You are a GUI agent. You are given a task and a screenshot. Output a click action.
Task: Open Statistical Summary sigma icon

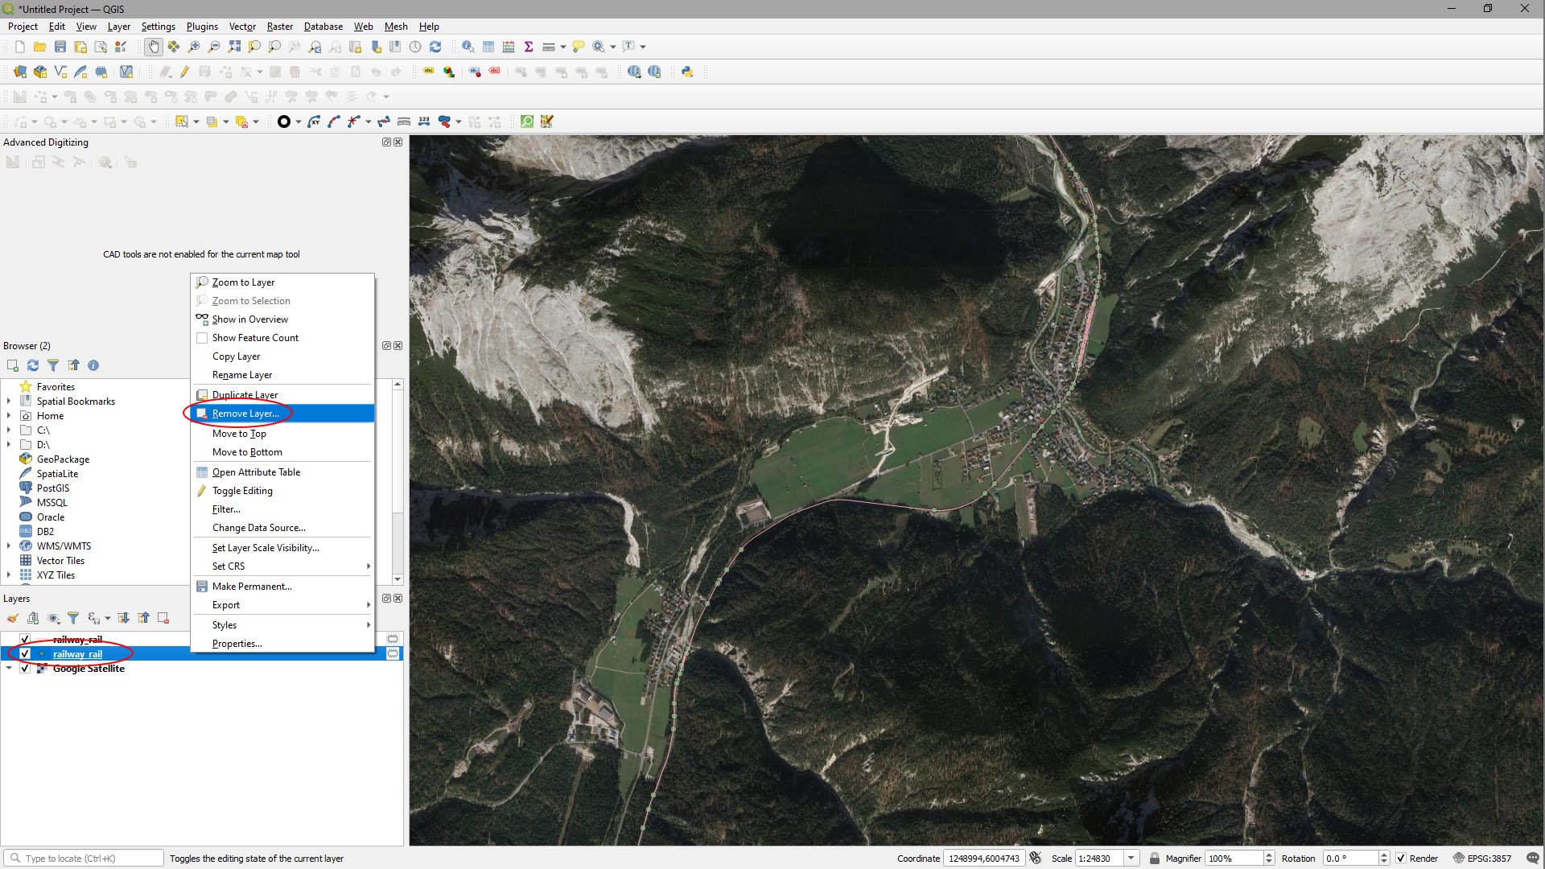529,47
